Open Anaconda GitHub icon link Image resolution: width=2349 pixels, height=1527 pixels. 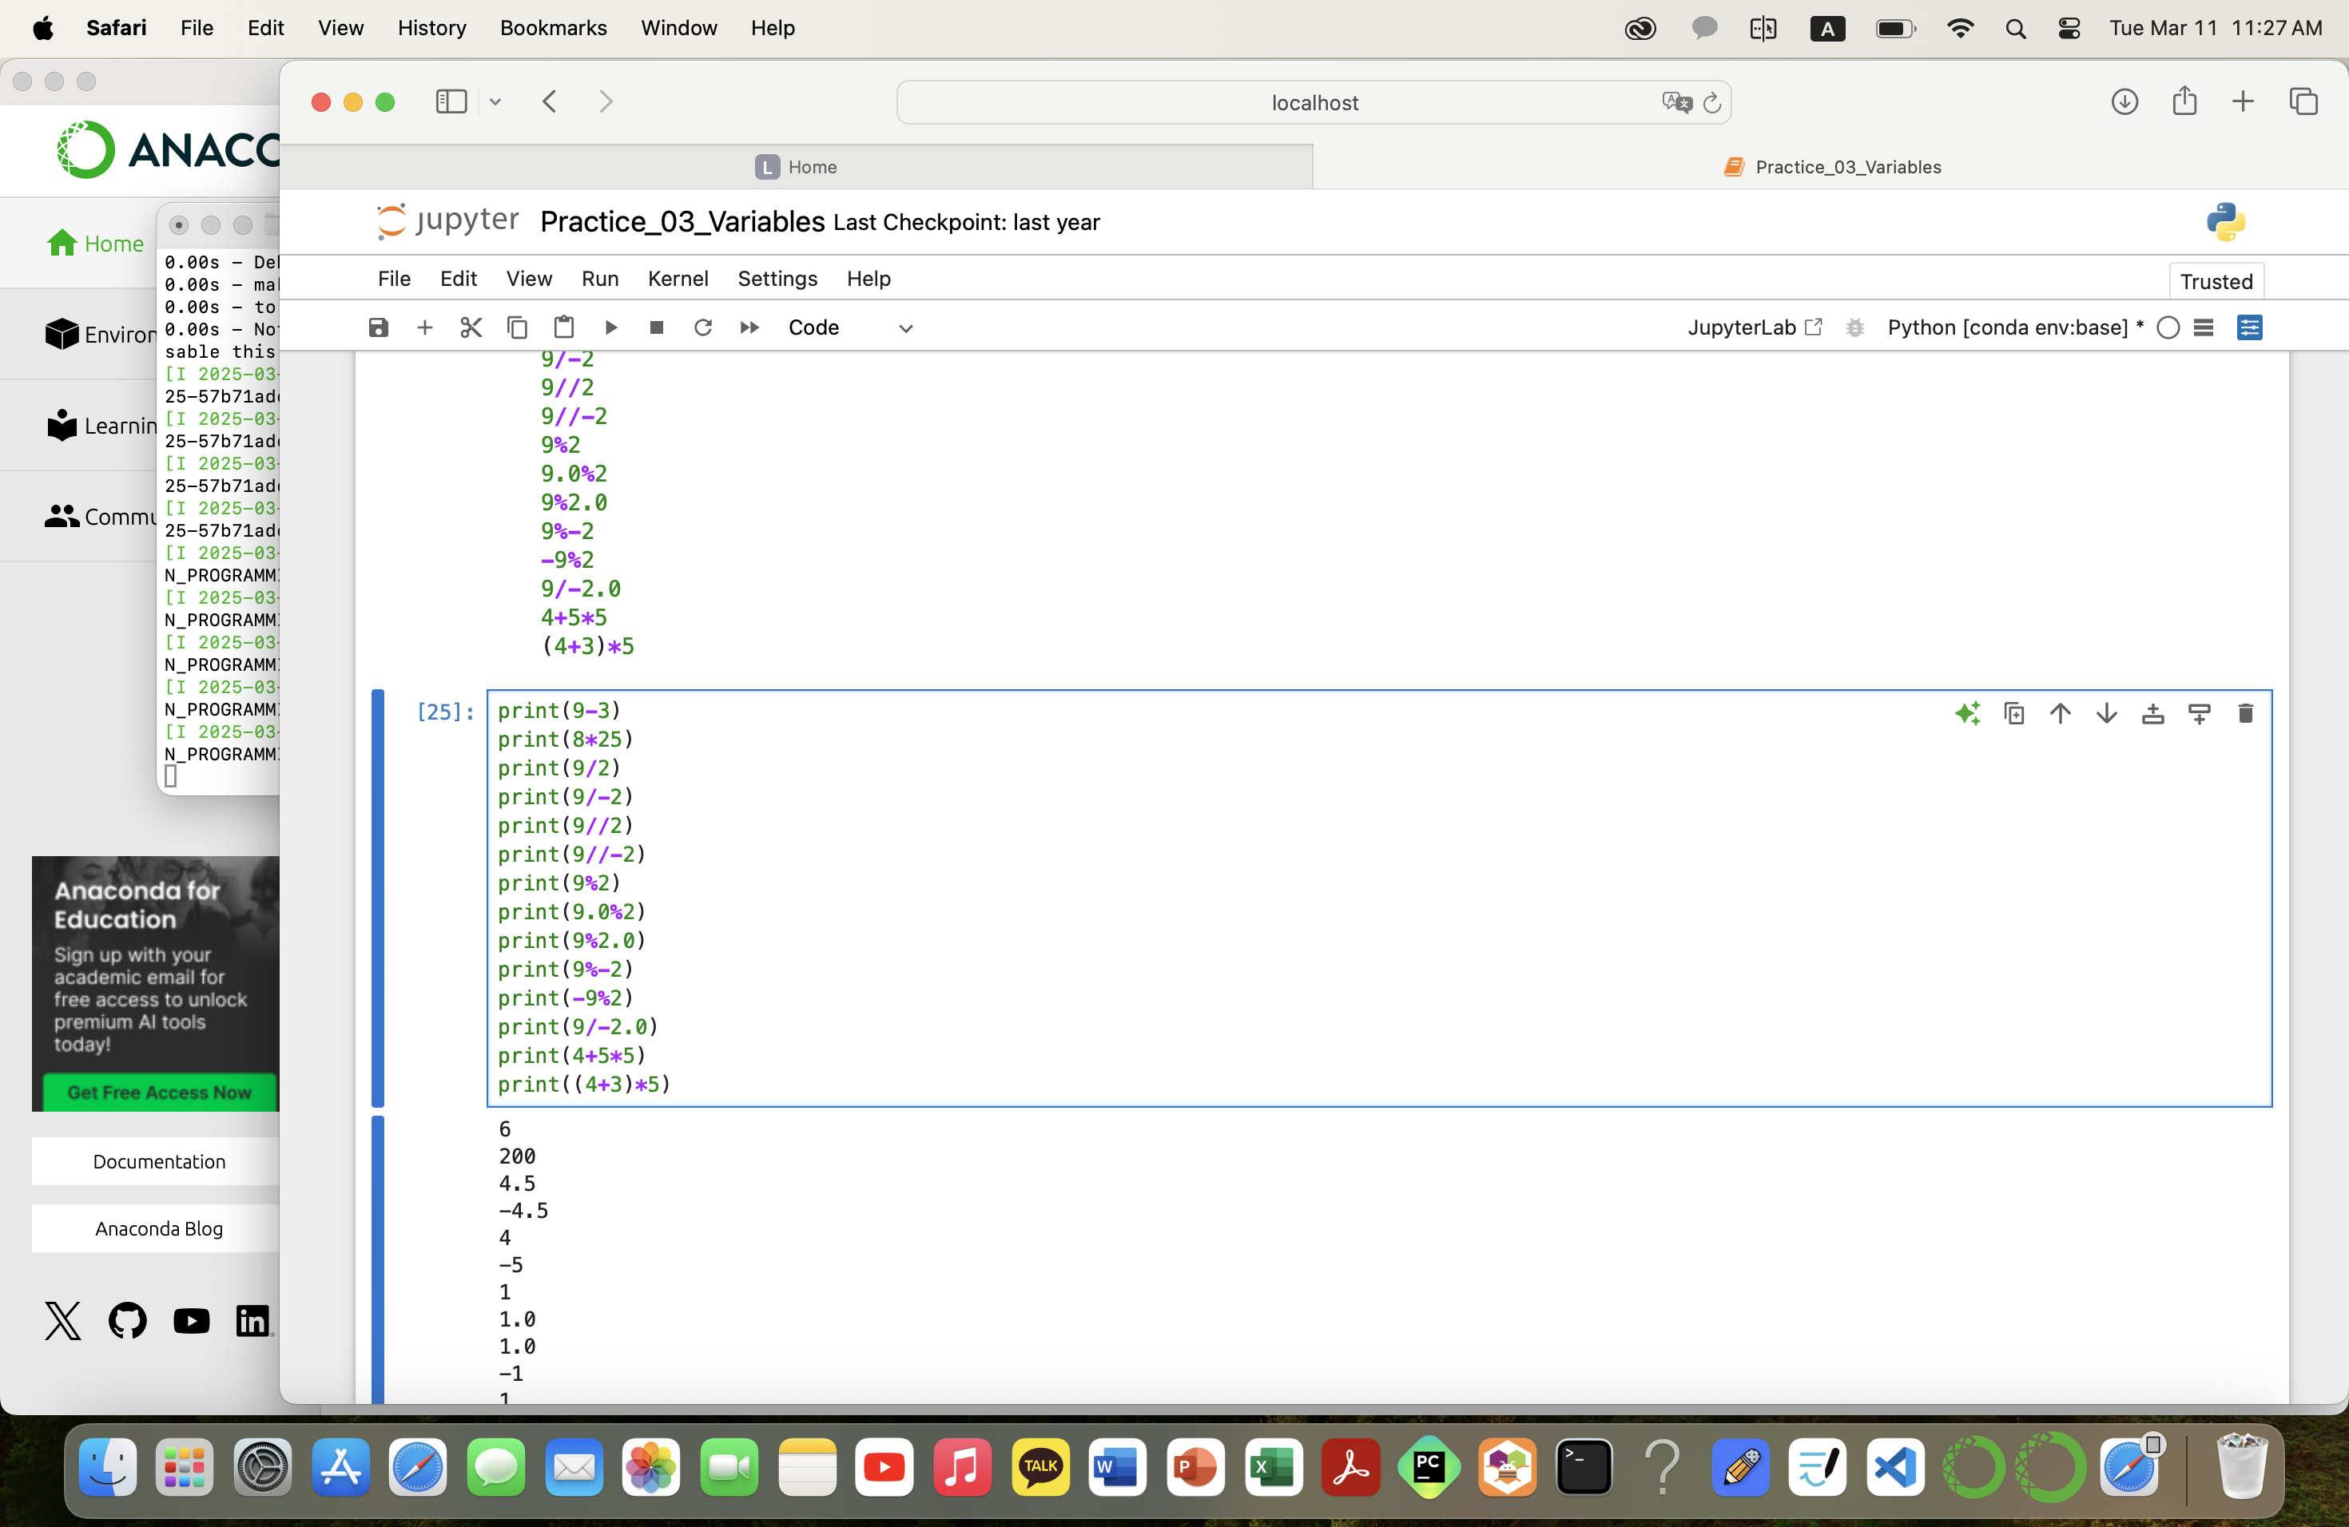pyautogui.click(x=127, y=1320)
